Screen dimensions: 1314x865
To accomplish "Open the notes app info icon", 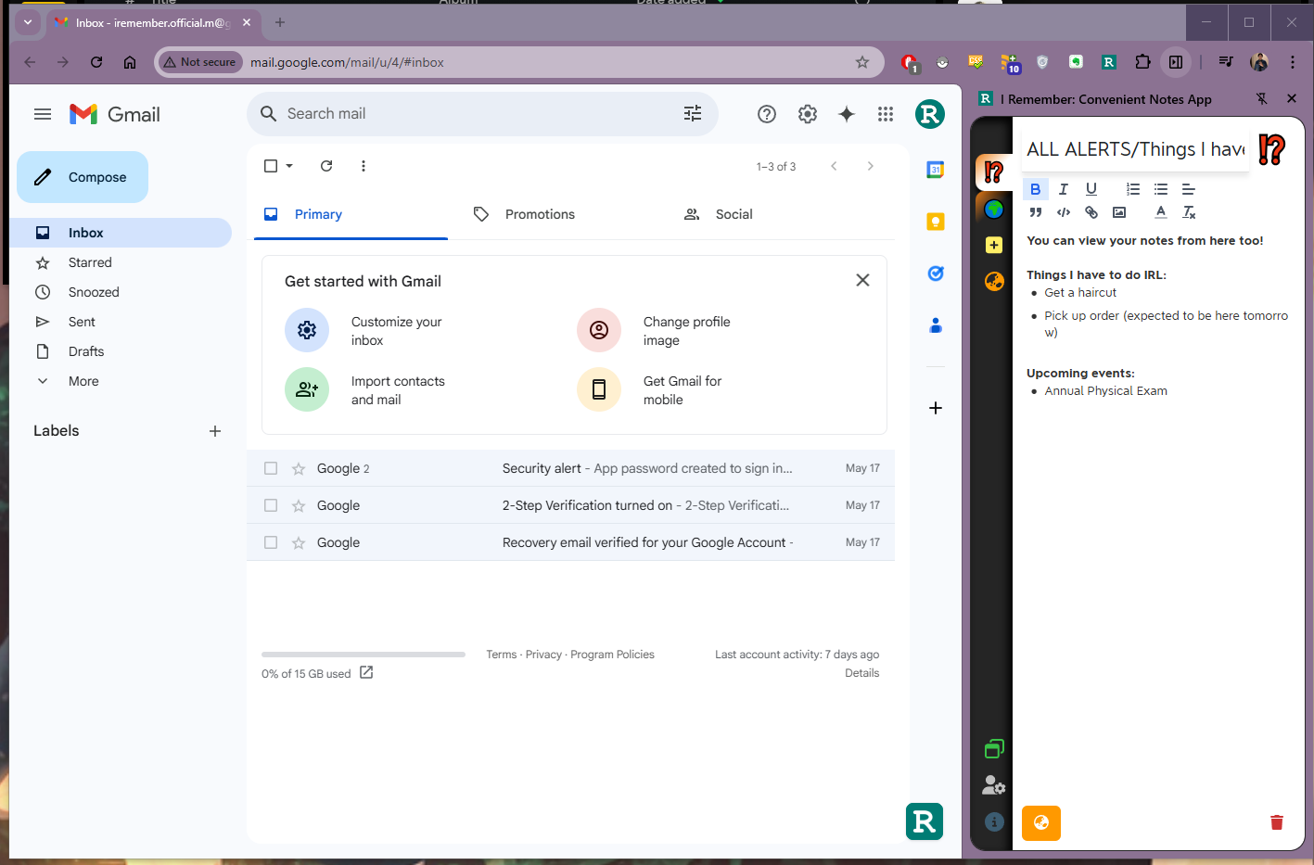I will coord(994,821).
